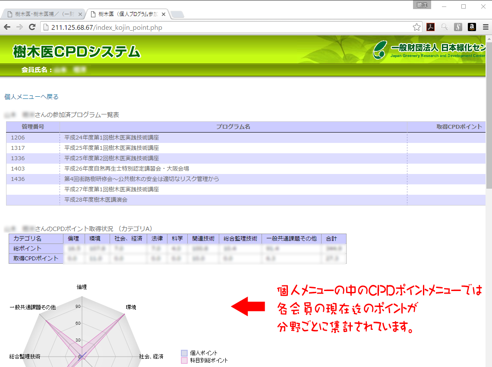Viewport: 492px width, 367px height.
Task: Click 第4回街路樹研修会 program row
Action: tap(246, 179)
